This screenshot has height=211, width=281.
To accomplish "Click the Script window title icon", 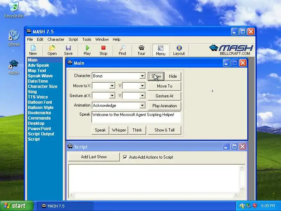I will click(70, 146).
